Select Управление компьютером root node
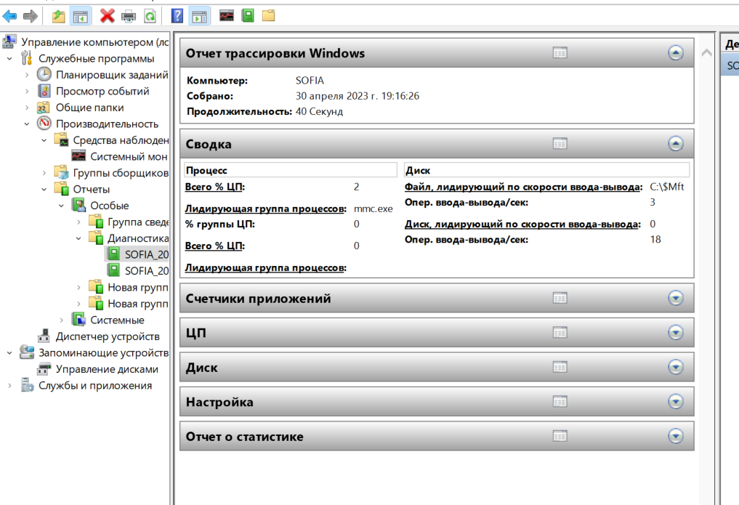 (94, 42)
